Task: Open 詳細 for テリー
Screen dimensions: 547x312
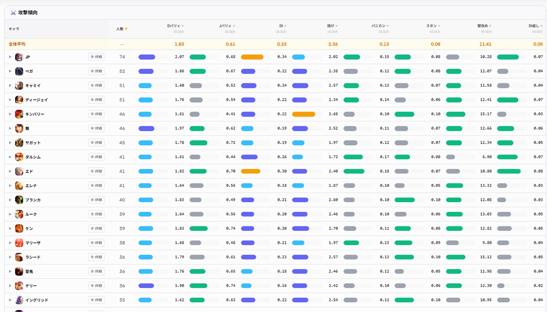Action: click(96, 286)
